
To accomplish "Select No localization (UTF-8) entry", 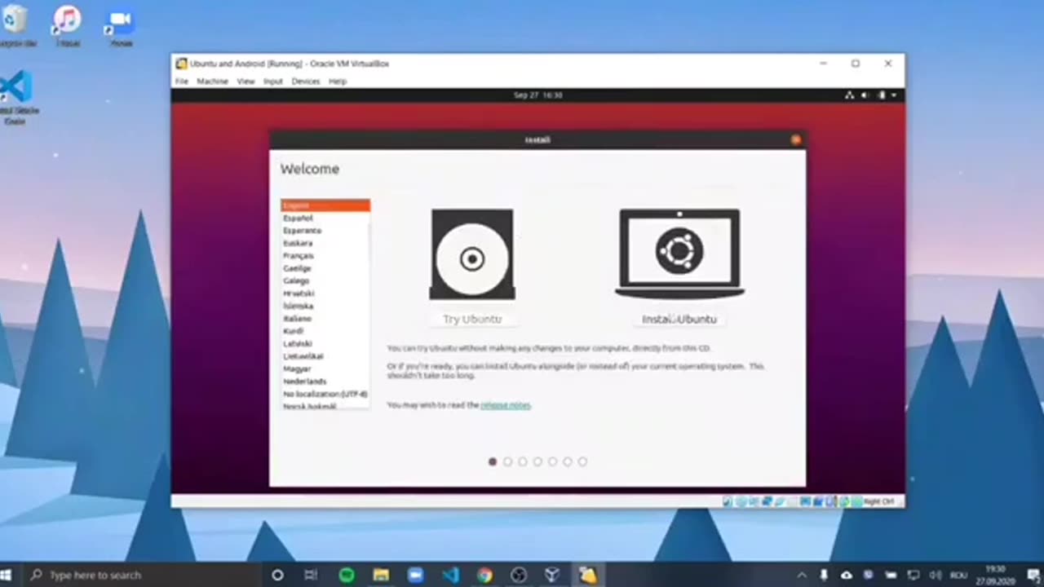I will (325, 394).
